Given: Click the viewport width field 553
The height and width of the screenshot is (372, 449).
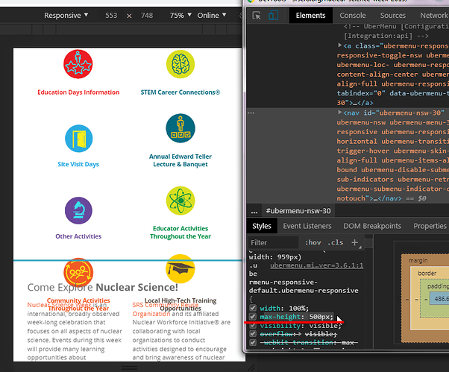Looking at the screenshot, I should click(x=111, y=15).
